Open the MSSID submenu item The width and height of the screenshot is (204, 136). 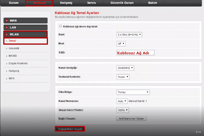pyautogui.click(x=13, y=56)
